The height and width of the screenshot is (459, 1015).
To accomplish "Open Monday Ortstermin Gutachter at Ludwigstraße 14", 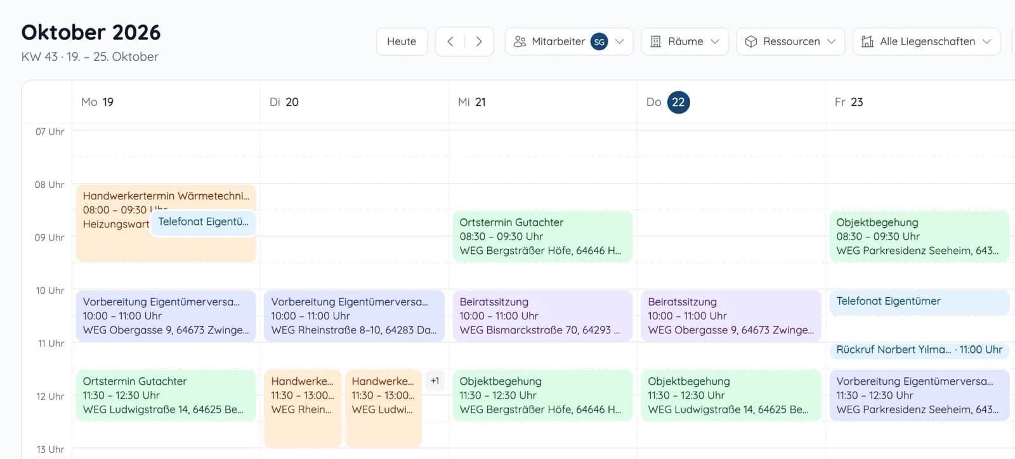I will [x=166, y=395].
